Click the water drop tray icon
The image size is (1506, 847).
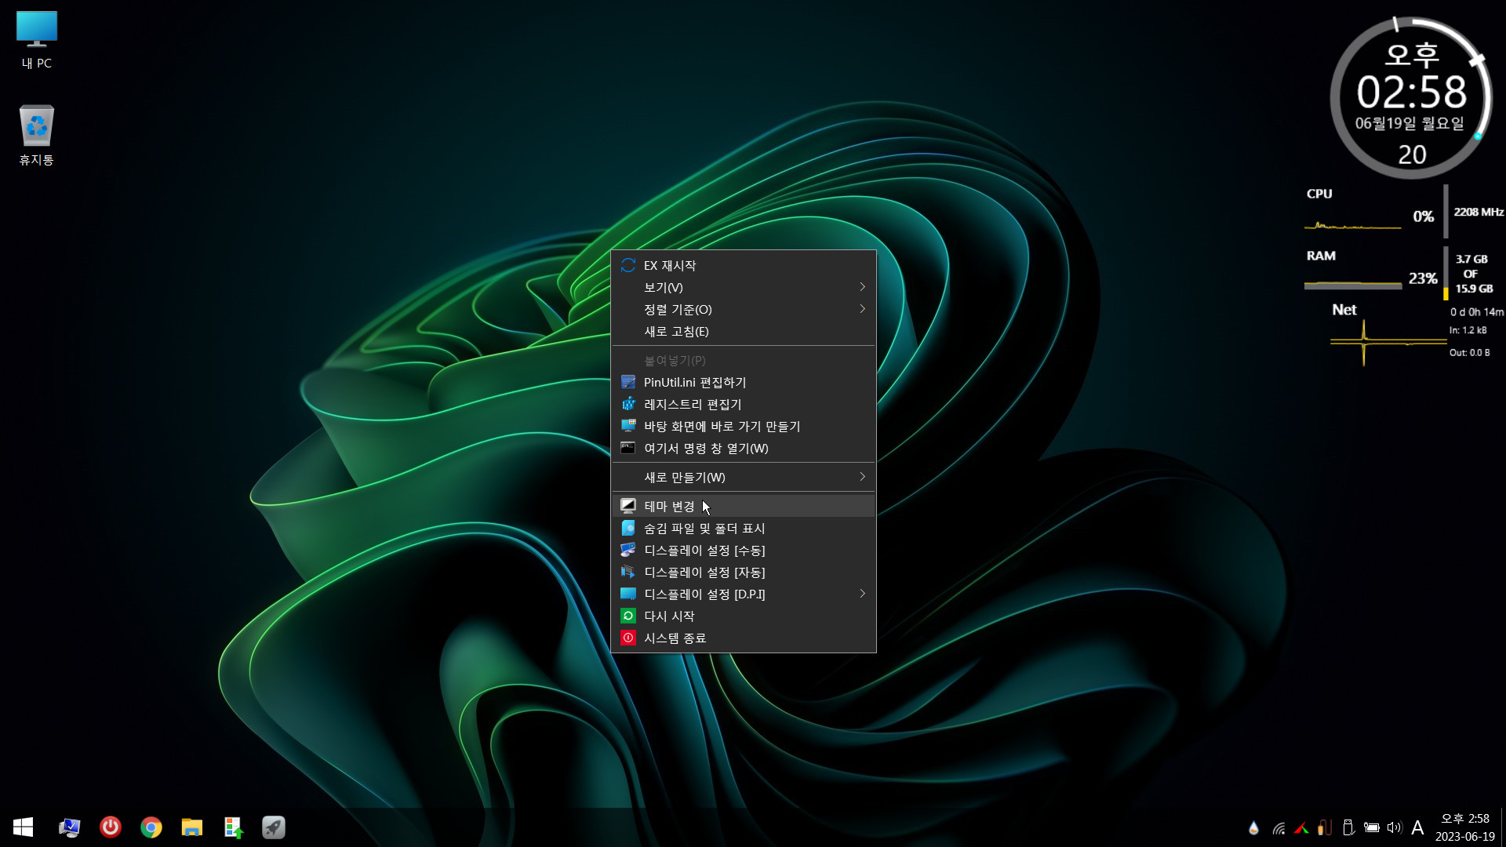1253,827
